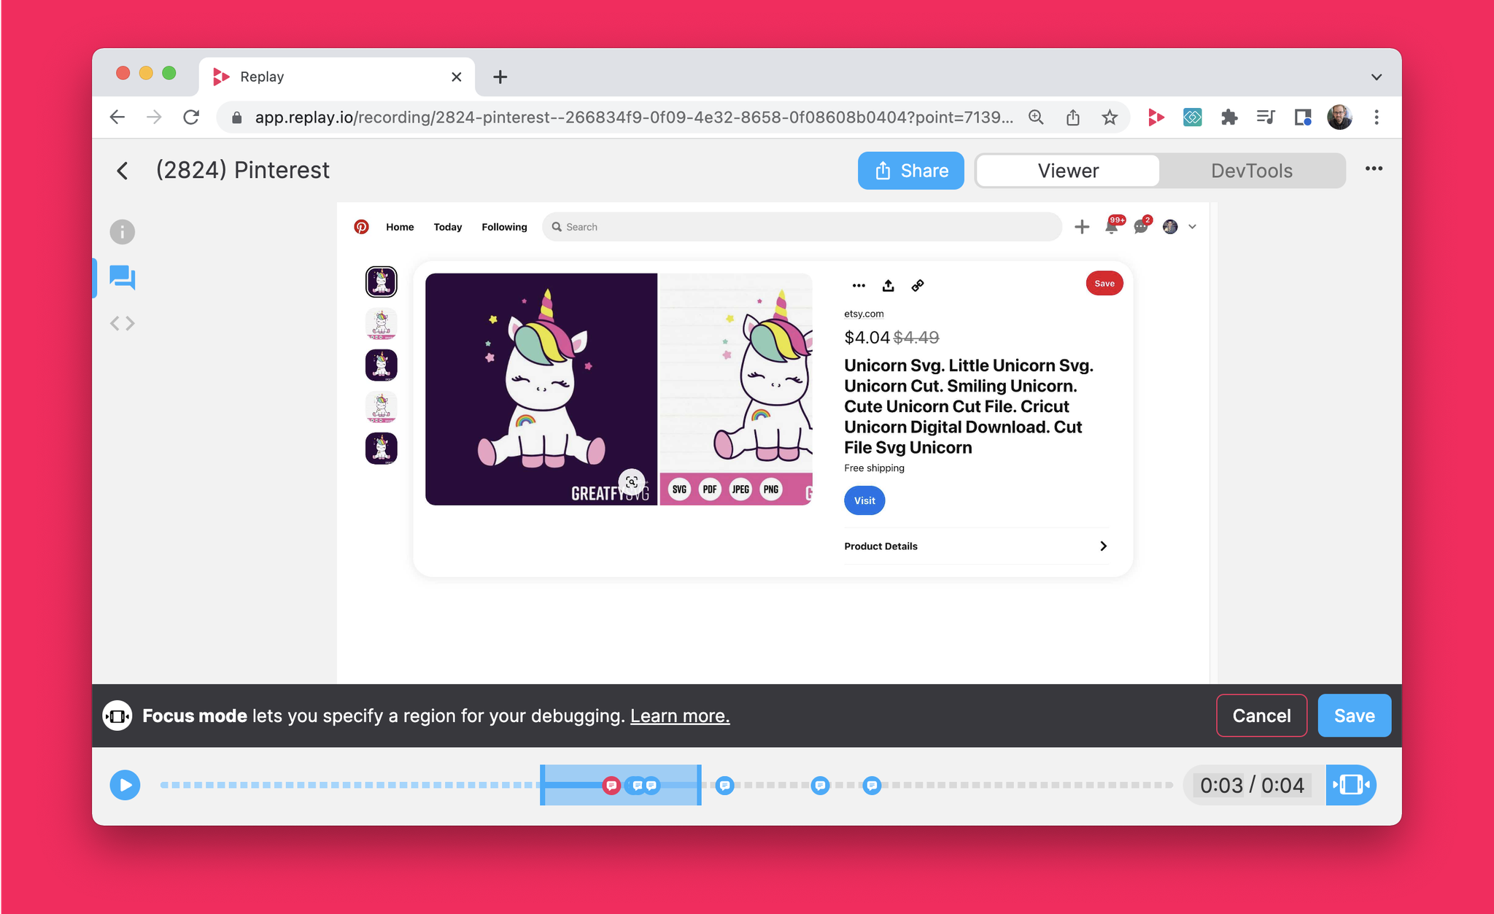Bookmark page with star icon

tap(1110, 117)
